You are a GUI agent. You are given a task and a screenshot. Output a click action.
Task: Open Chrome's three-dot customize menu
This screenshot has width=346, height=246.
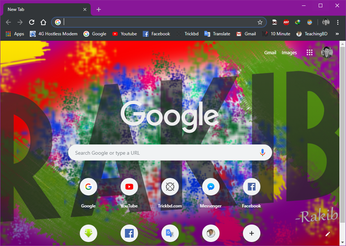(338, 22)
